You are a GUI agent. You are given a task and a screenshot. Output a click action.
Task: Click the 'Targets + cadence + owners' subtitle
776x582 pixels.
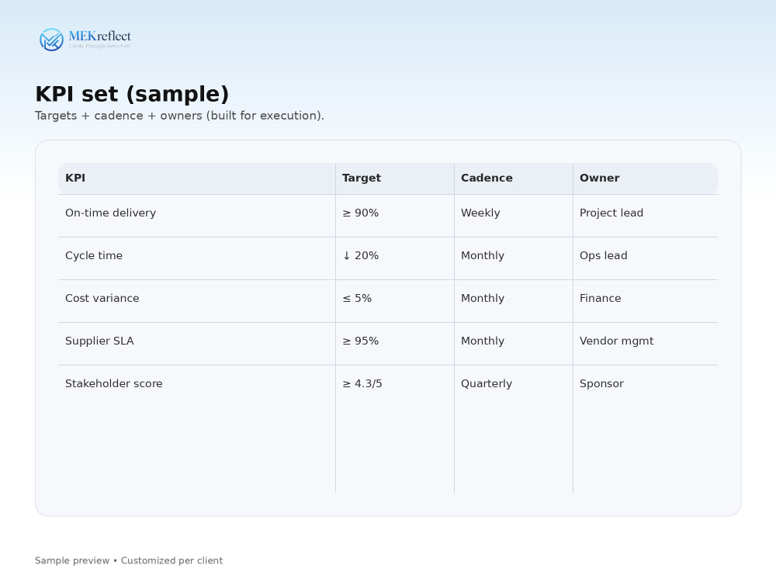coord(180,116)
